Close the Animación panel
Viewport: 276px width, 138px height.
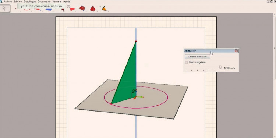pos(236,51)
